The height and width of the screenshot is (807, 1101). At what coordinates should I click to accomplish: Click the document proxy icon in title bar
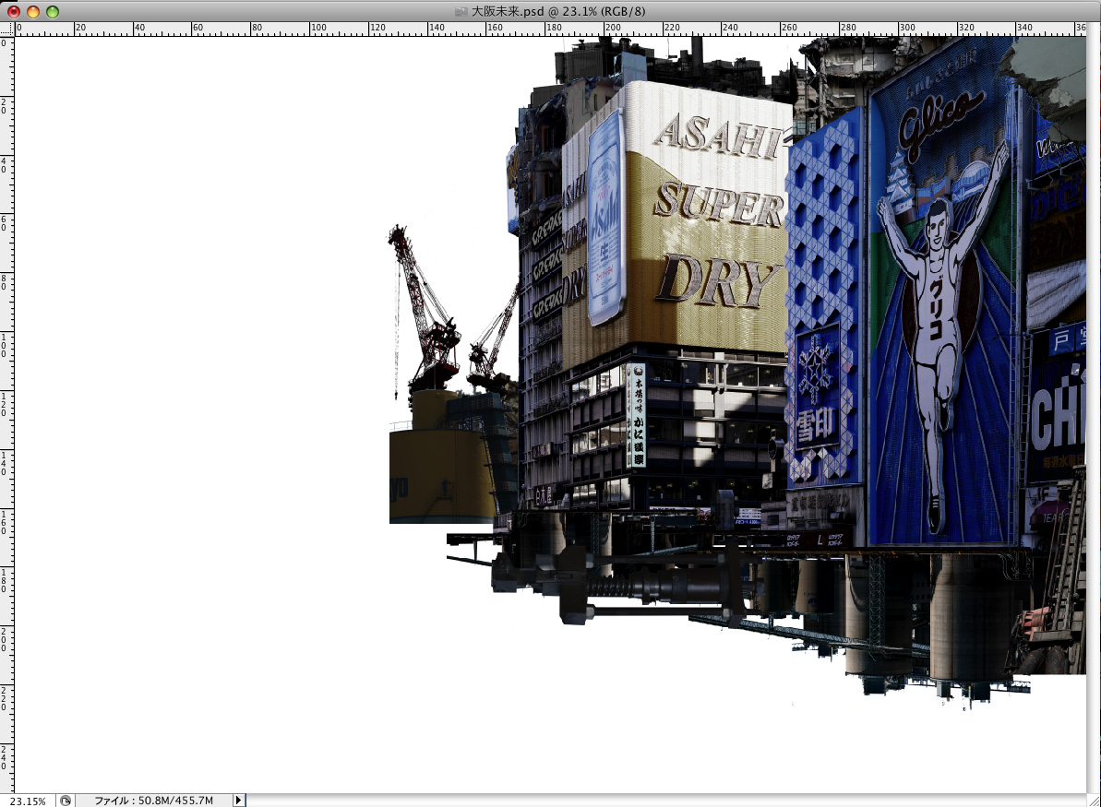461,11
